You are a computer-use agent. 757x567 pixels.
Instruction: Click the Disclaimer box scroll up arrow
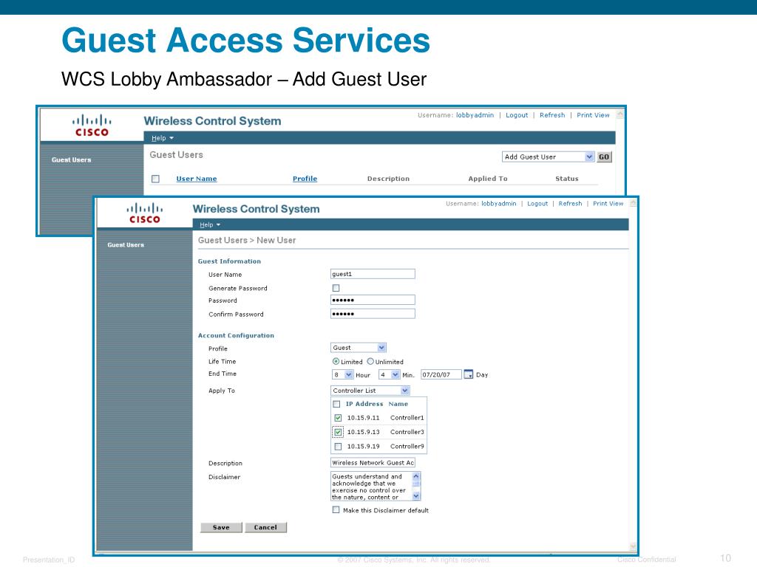coord(416,476)
